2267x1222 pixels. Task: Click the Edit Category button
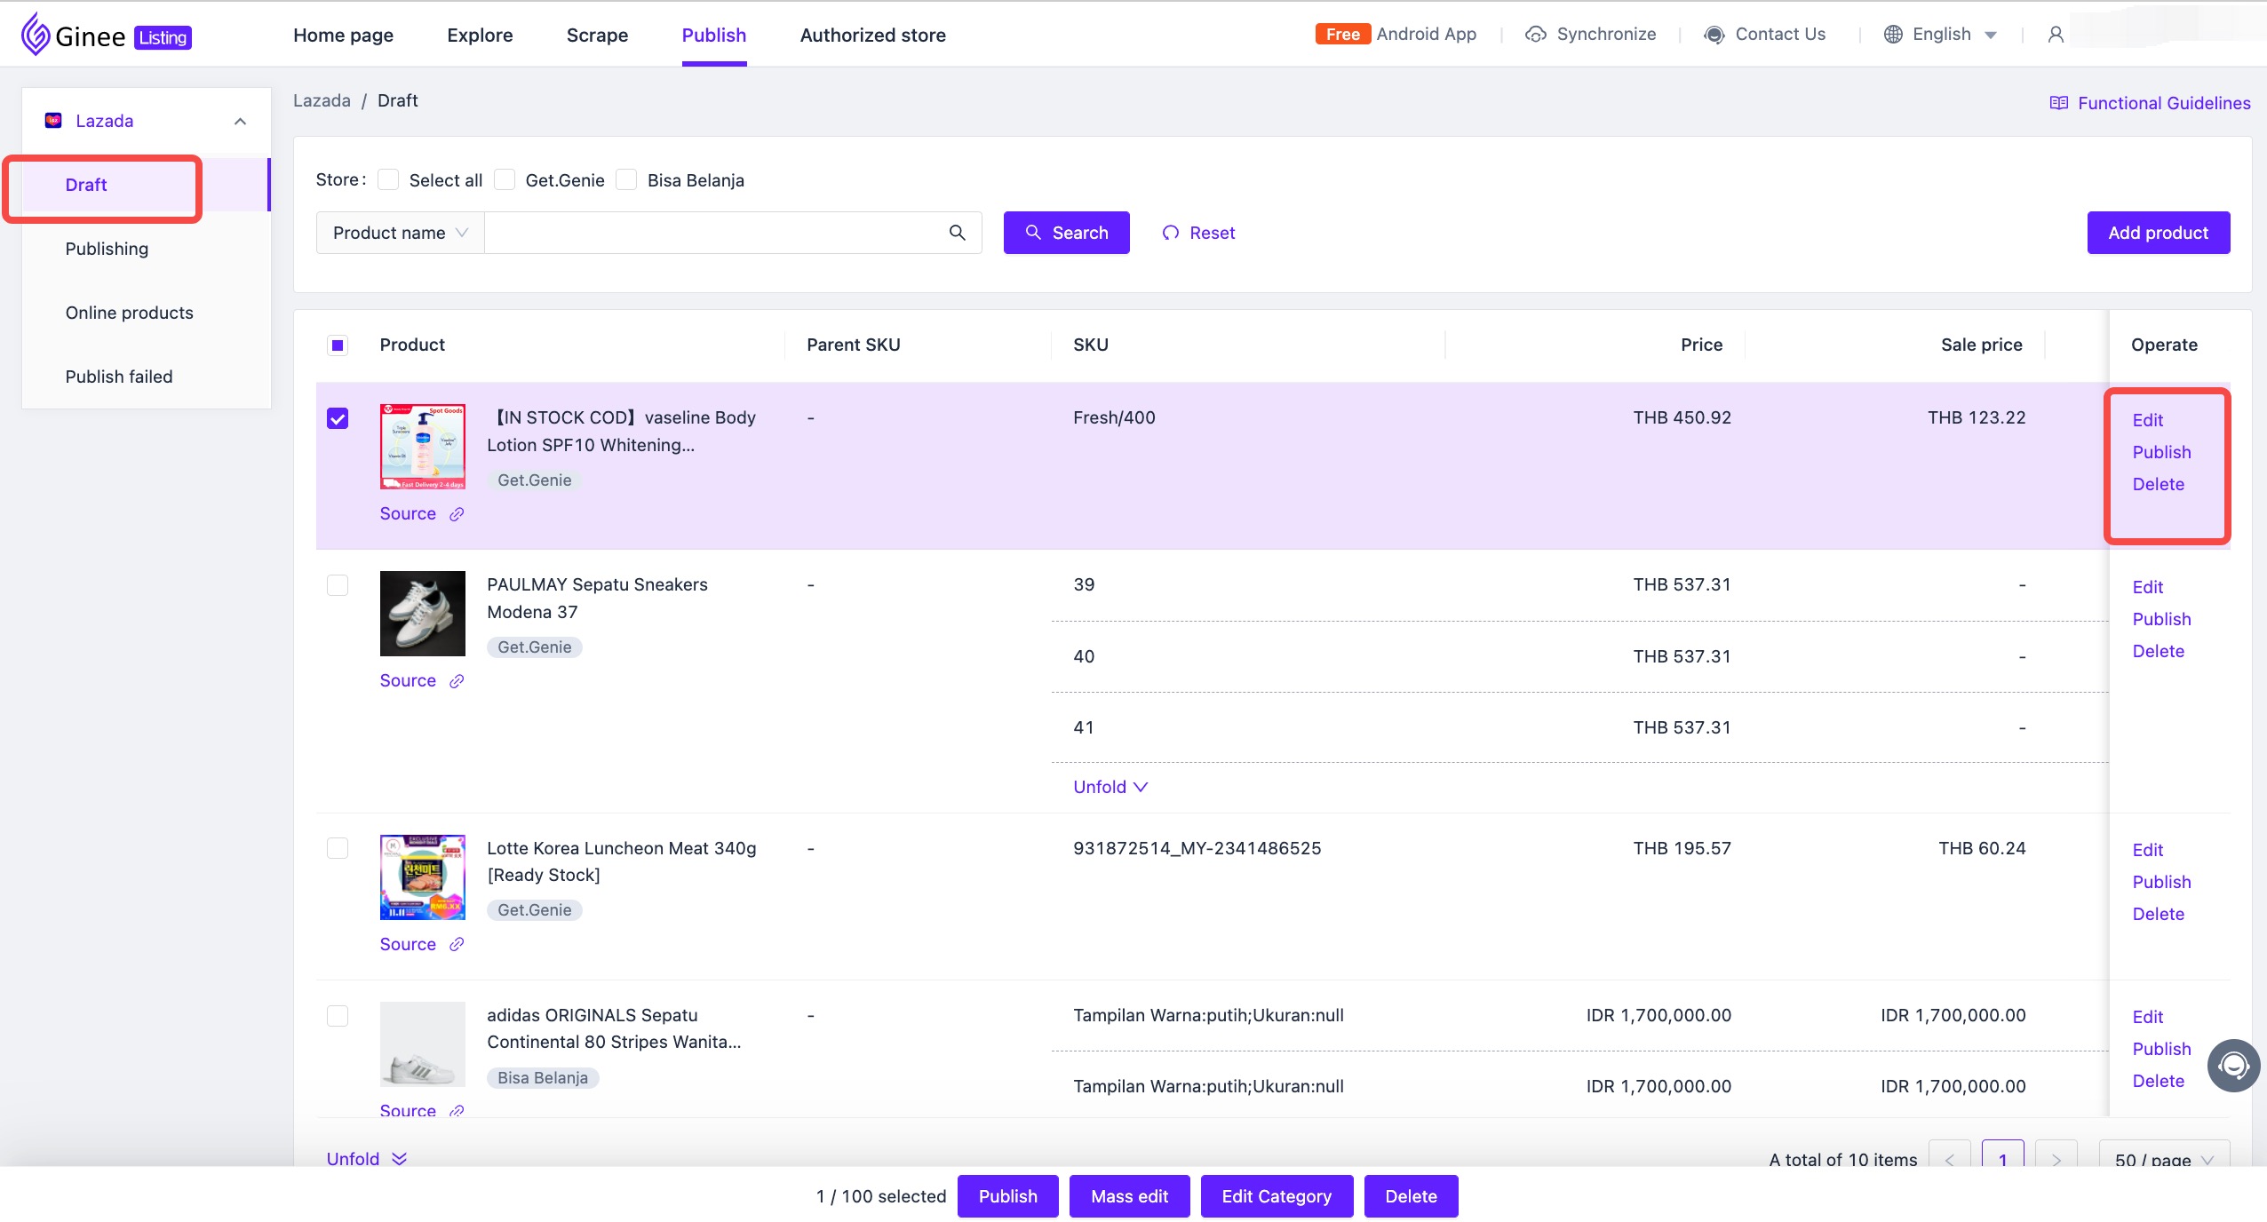click(x=1277, y=1196)
